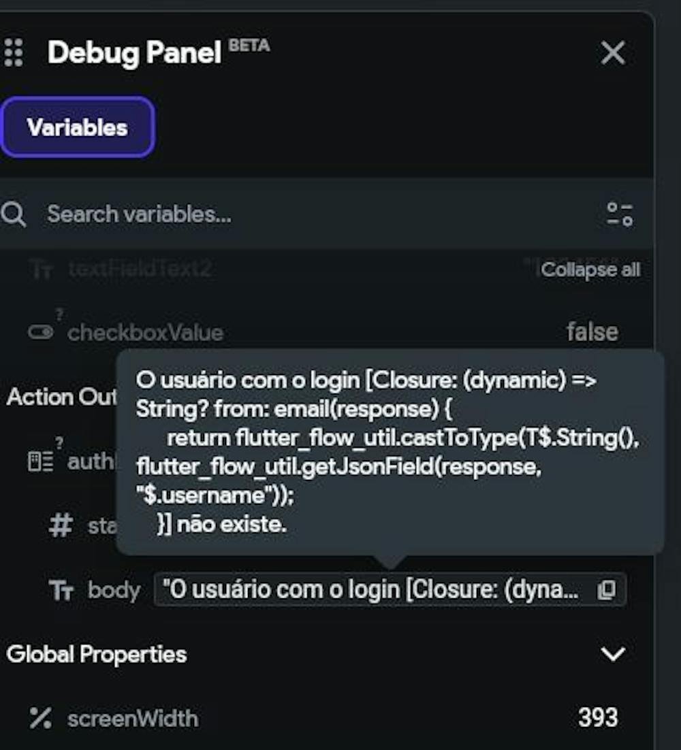Click the screenWidth percent icon
This screenshot has height=750, width=681.
click(41, 718)
